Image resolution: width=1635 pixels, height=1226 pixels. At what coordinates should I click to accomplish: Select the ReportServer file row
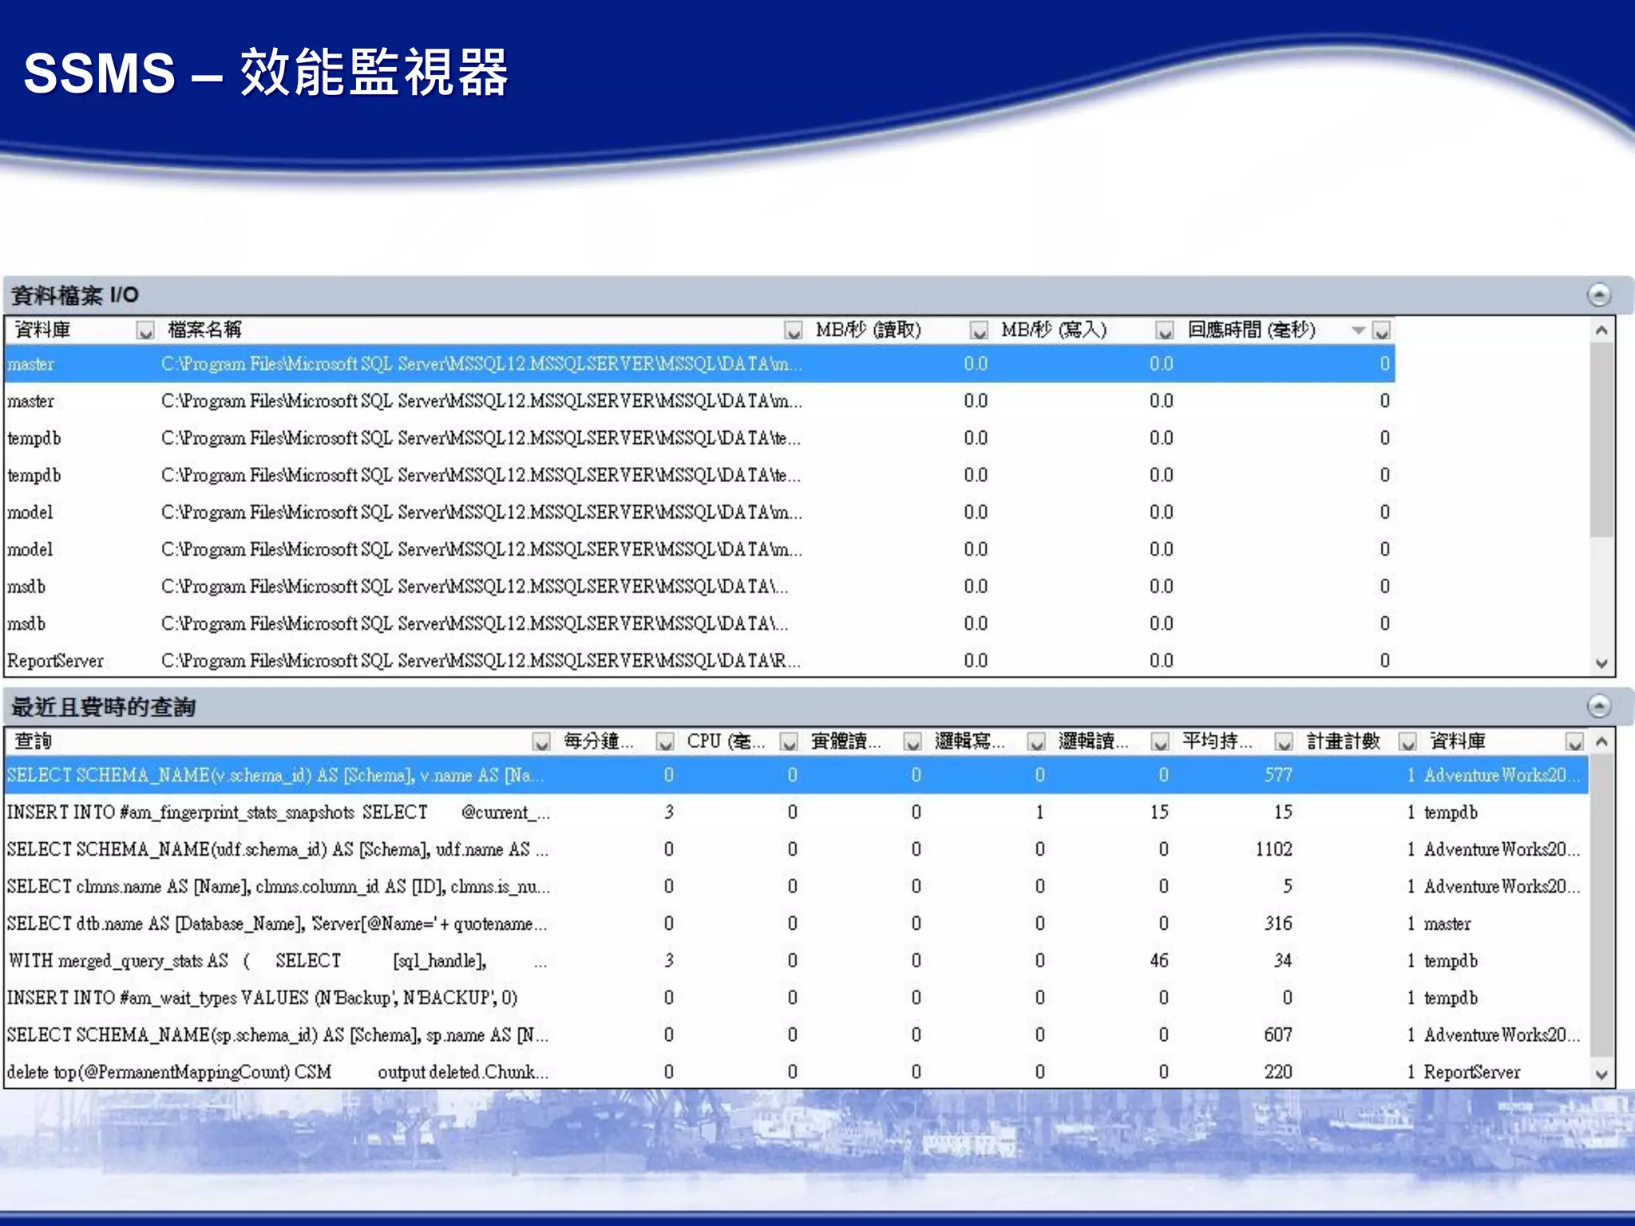click(x=699, y=661)
